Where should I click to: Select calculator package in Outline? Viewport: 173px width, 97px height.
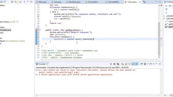169,16
